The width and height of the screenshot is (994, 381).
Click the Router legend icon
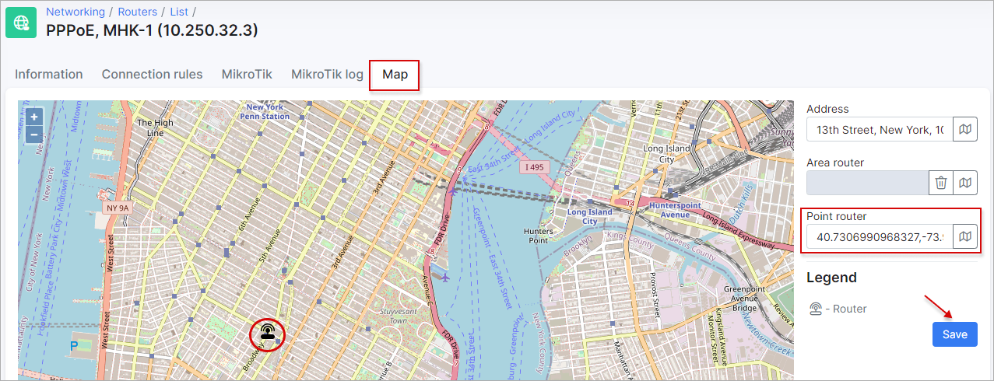816,309
